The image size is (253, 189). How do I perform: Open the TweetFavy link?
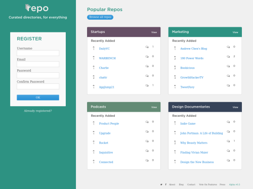point(187,87)
